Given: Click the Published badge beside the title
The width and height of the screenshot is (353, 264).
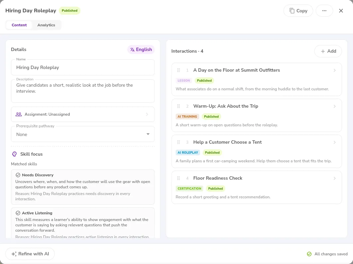Looking at the screenshot, I should coord(70,11).
